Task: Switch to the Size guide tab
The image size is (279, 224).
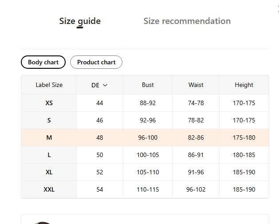Action: tap(80, 21)
